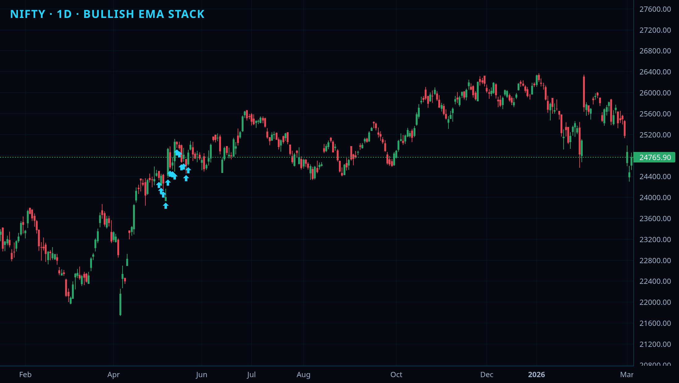The width and height of the screenshot is (679, 383).
Task: Select the current price tag 24765.90
Action: click(655, 157)
